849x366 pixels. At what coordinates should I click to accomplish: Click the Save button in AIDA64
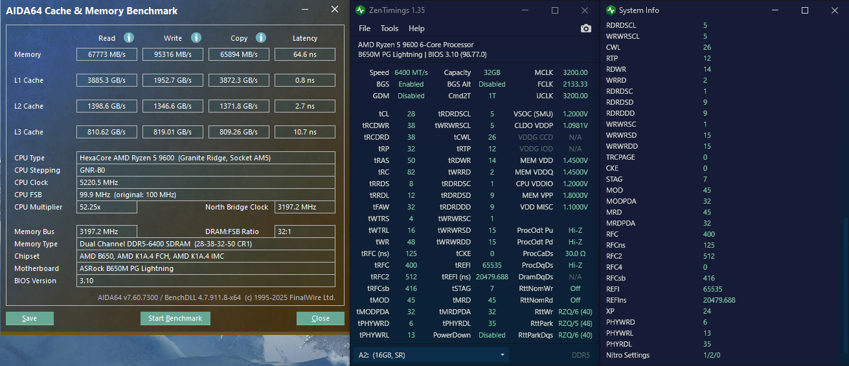click(30, 318)
